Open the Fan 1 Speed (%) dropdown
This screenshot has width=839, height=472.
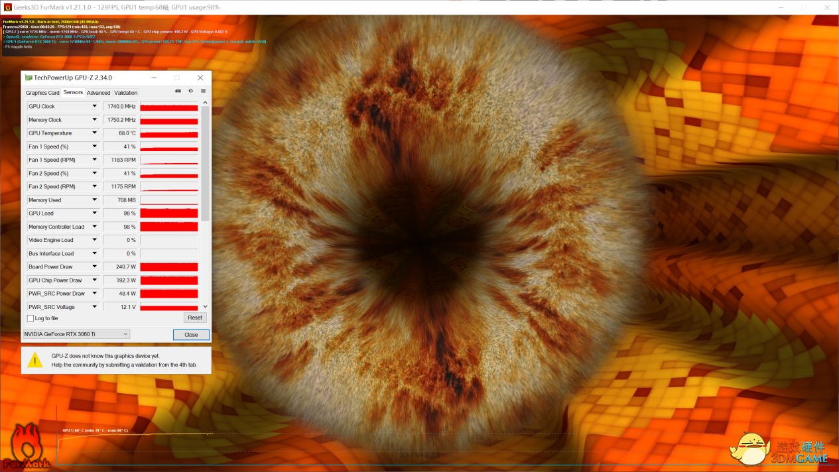point(94,147)
